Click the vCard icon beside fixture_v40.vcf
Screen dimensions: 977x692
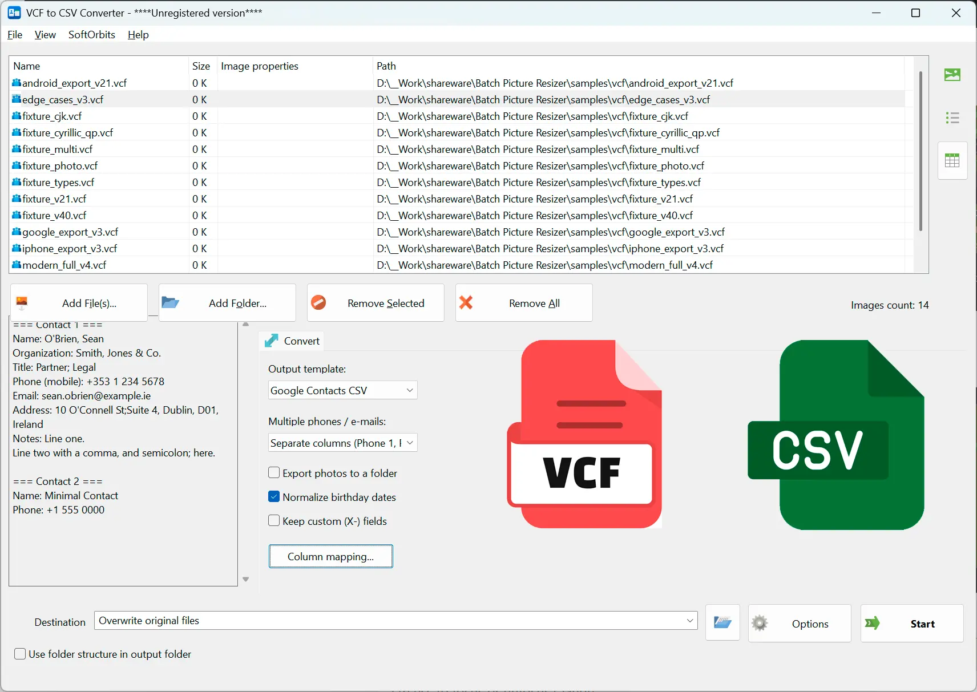[x=17, y=215]
